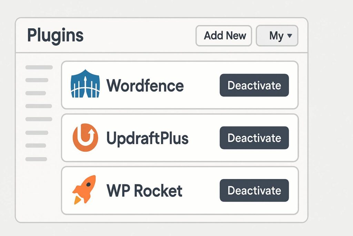Viewport: 353px width, 236px height.
Task: Select the bottom sidebar menu item
Action: (36, 159)
